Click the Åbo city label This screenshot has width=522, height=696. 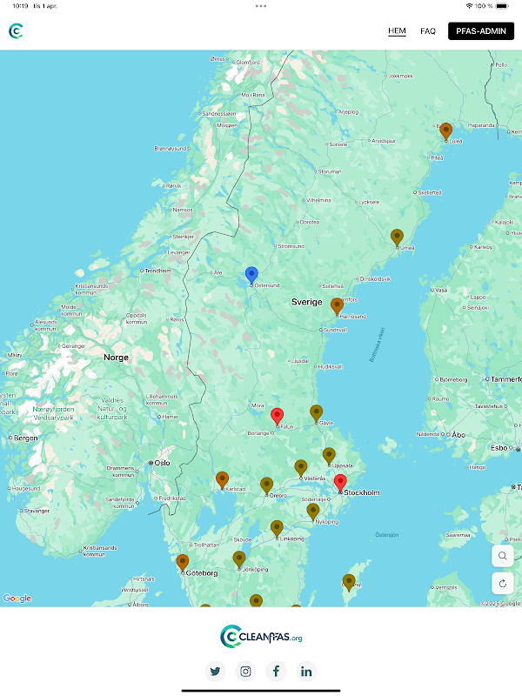[458, 435]
